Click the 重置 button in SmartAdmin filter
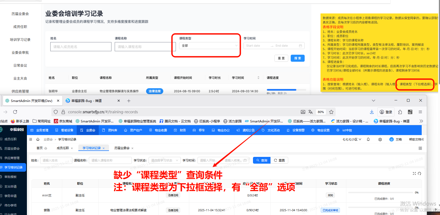The height and width of the screenshot is (215, 440). [x=279, y=160]
